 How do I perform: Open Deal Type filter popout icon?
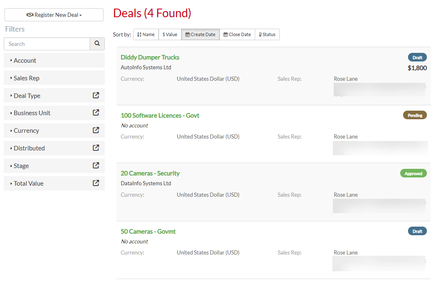click(x=96, y=95)
